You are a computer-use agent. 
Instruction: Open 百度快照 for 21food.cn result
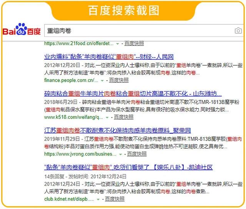[134, 43]
